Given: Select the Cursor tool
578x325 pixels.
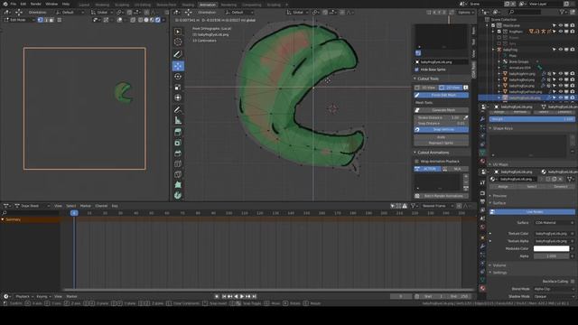Looking at the screenshot, I should (x=178, y=42).
